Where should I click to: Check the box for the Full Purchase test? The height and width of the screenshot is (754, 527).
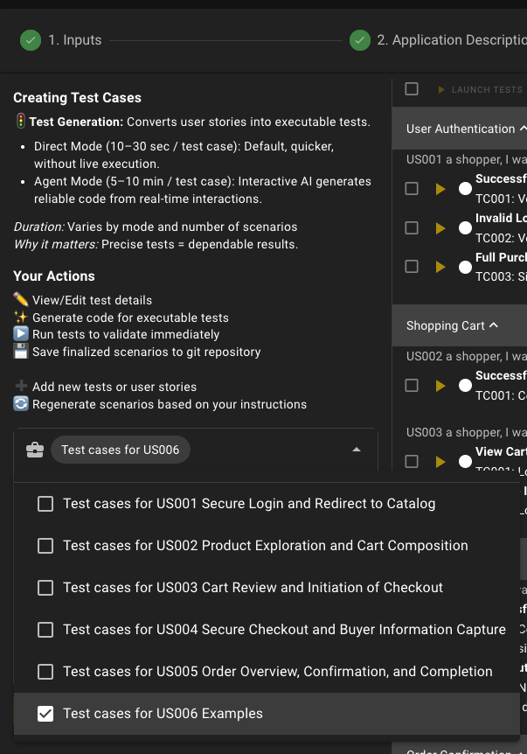[412, 267]
